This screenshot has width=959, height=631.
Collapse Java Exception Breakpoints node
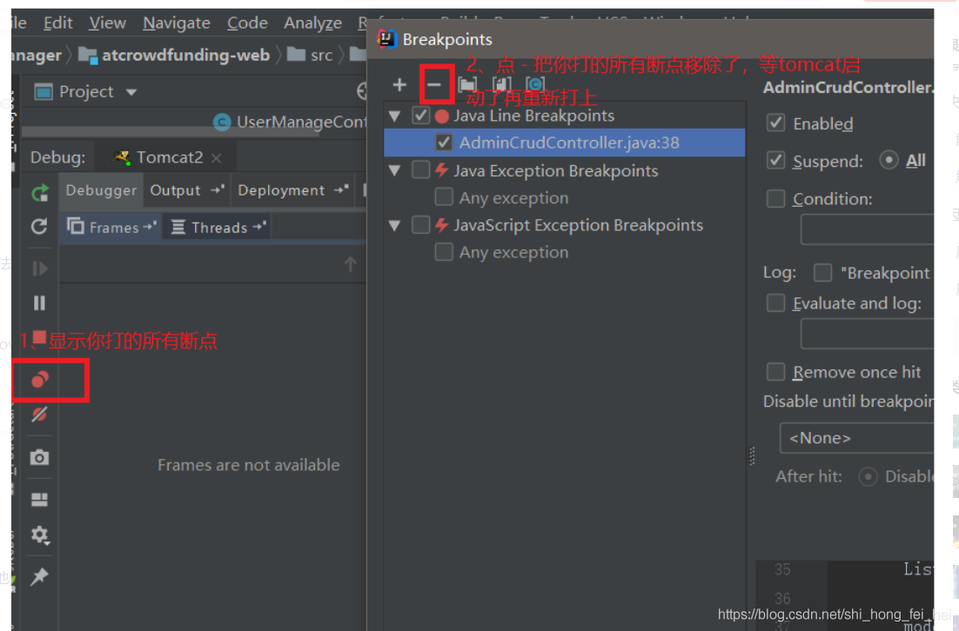pos(394,170)
